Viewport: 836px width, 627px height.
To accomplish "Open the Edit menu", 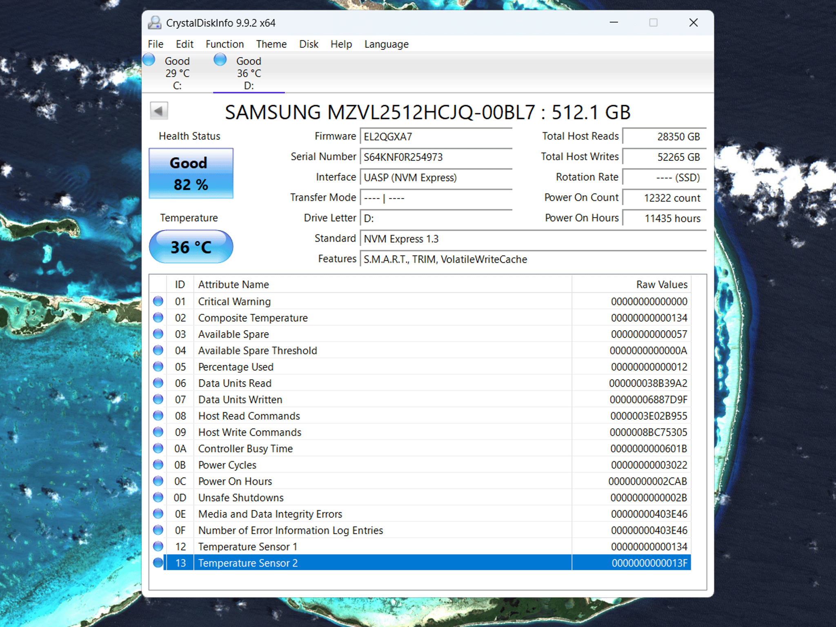I will [185, 44].
